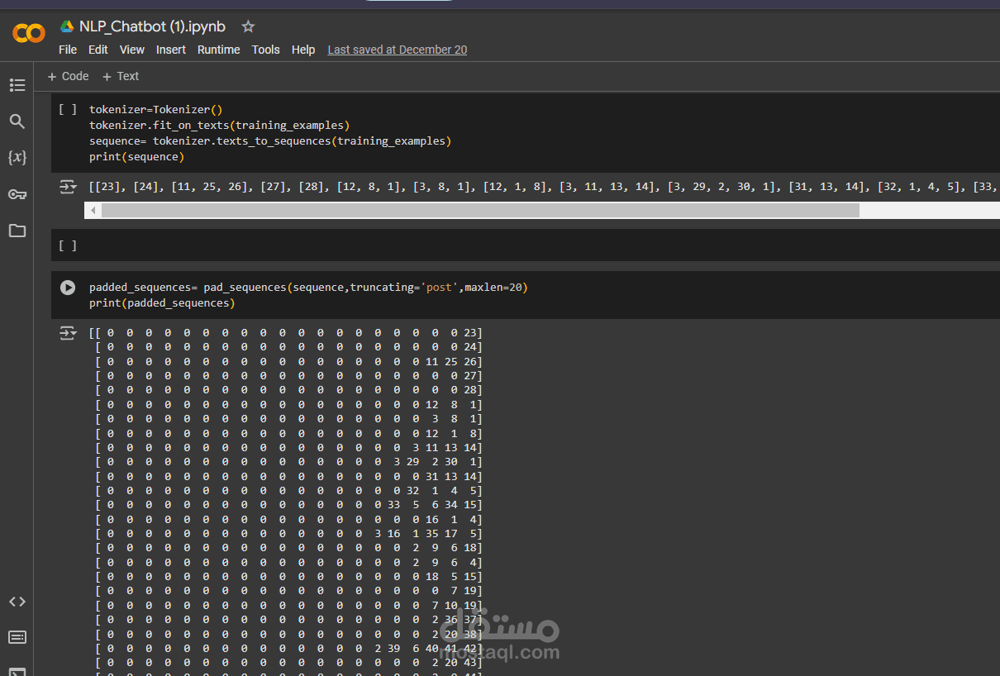
Task: Run the tokenizer code cell
Action: [68, 109]
